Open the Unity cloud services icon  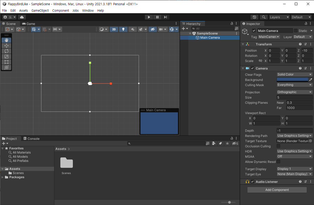click(22, 17)
